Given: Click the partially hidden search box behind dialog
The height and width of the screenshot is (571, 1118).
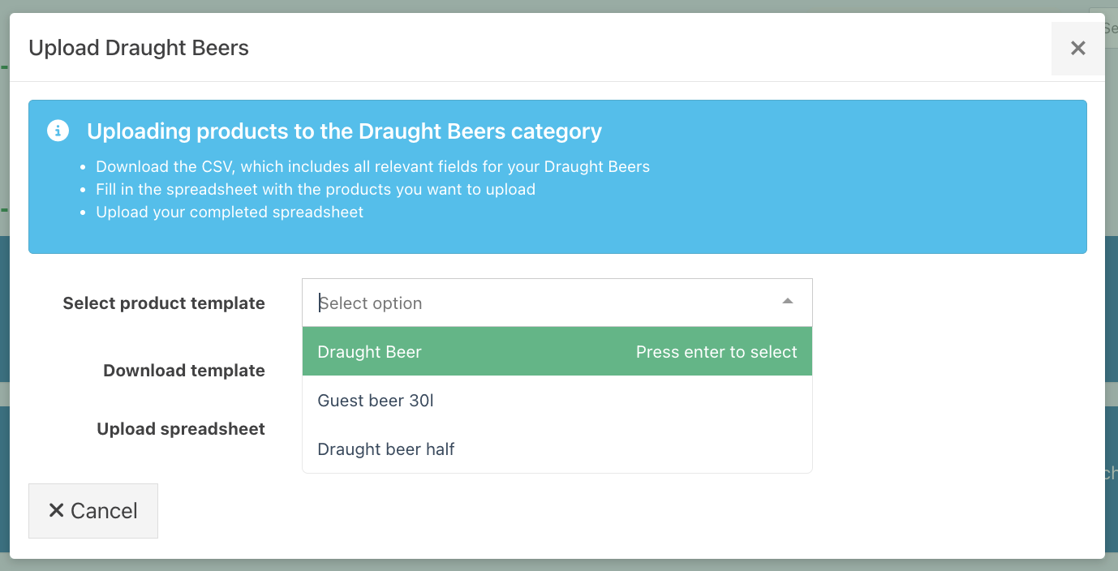Looking at the screenshot, I should click(1110, 28).
